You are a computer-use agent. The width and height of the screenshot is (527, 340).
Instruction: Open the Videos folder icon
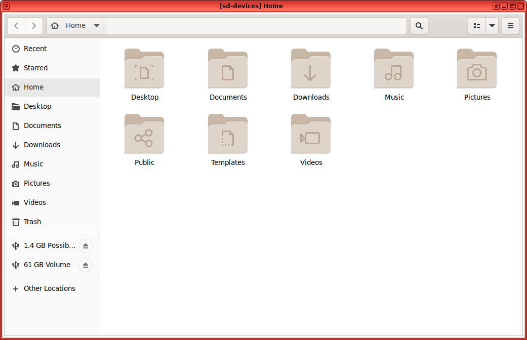310,135
